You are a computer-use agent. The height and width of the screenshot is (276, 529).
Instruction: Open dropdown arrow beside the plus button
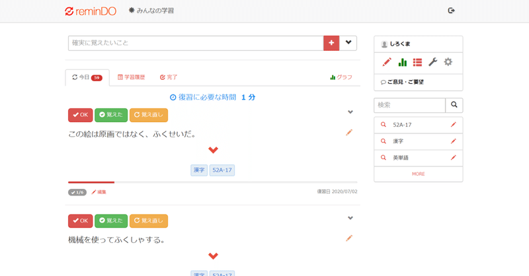coord(348,43)
